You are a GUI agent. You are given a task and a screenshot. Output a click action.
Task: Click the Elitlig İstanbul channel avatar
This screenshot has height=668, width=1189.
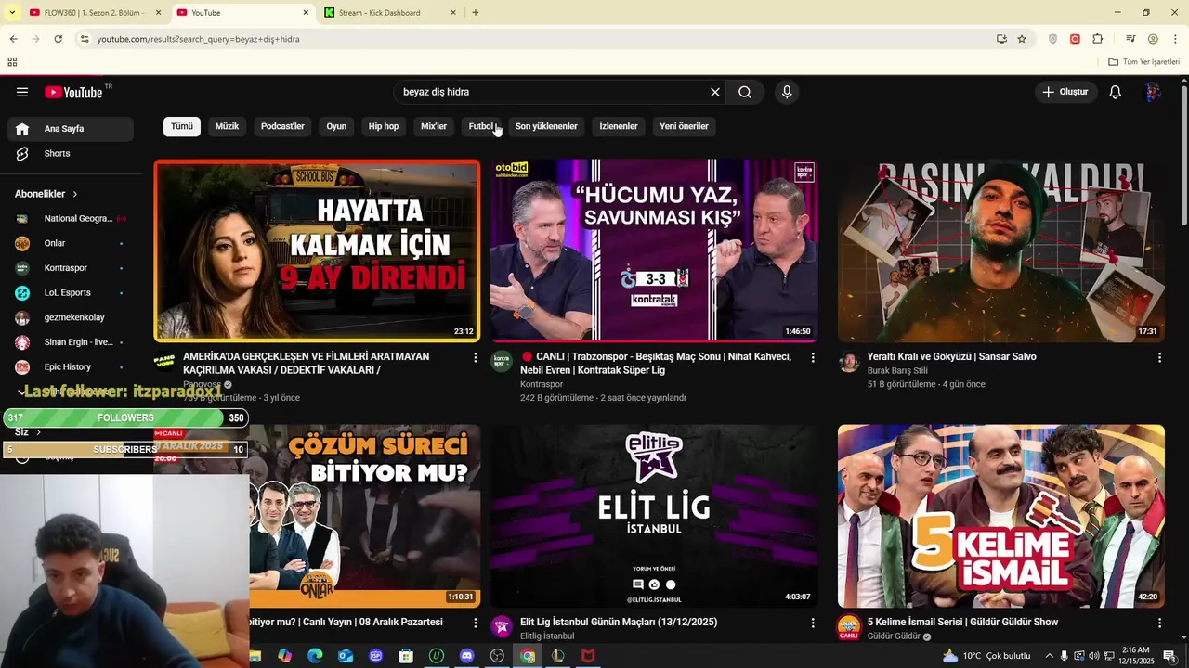(502, 626)
